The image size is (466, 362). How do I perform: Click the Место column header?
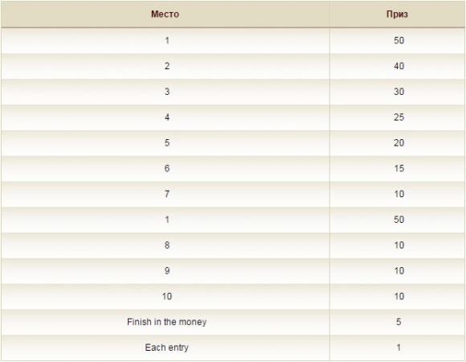[165, 14]
